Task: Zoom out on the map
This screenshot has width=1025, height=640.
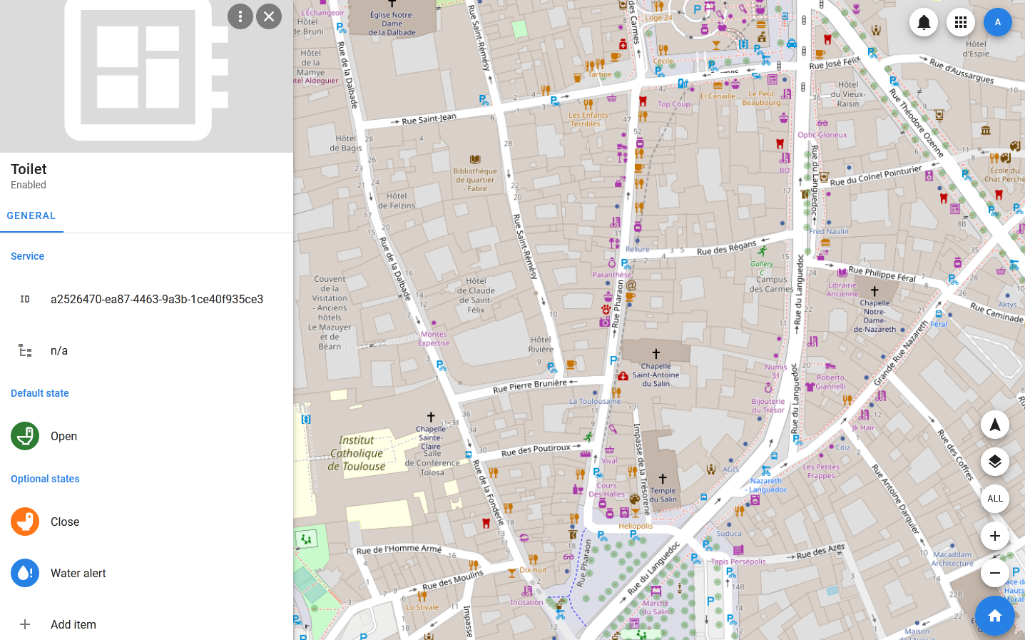Action: point(994,573)
